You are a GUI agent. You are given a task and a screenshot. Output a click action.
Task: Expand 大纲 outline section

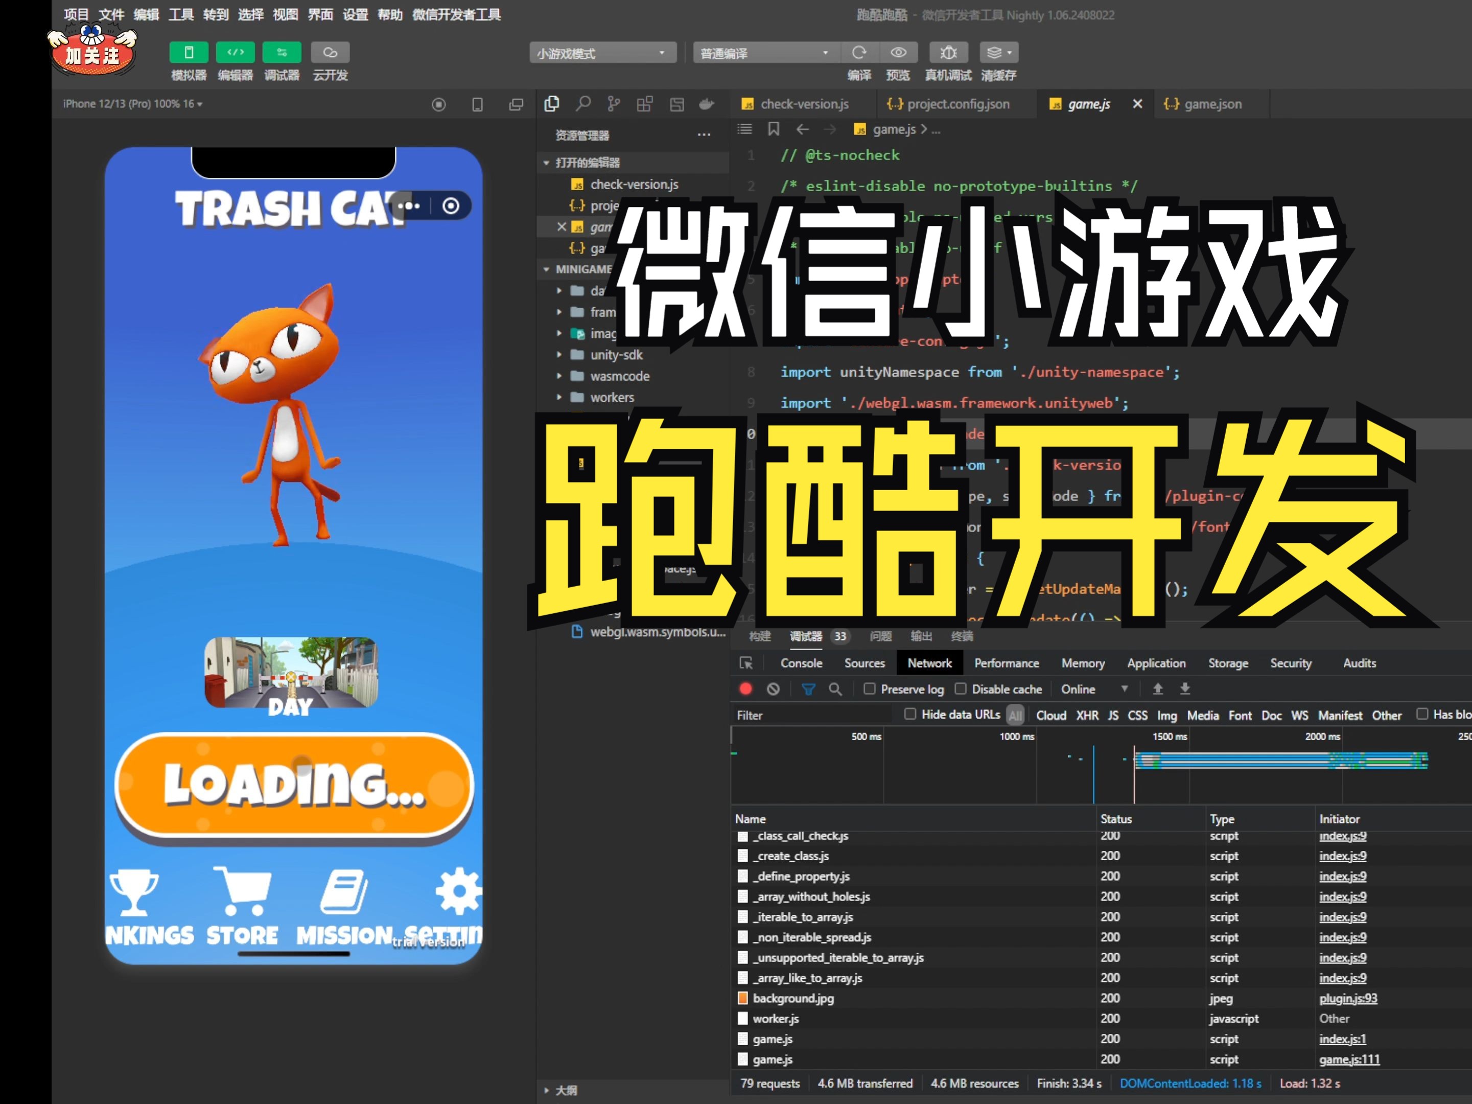[x=633, y=1090]
